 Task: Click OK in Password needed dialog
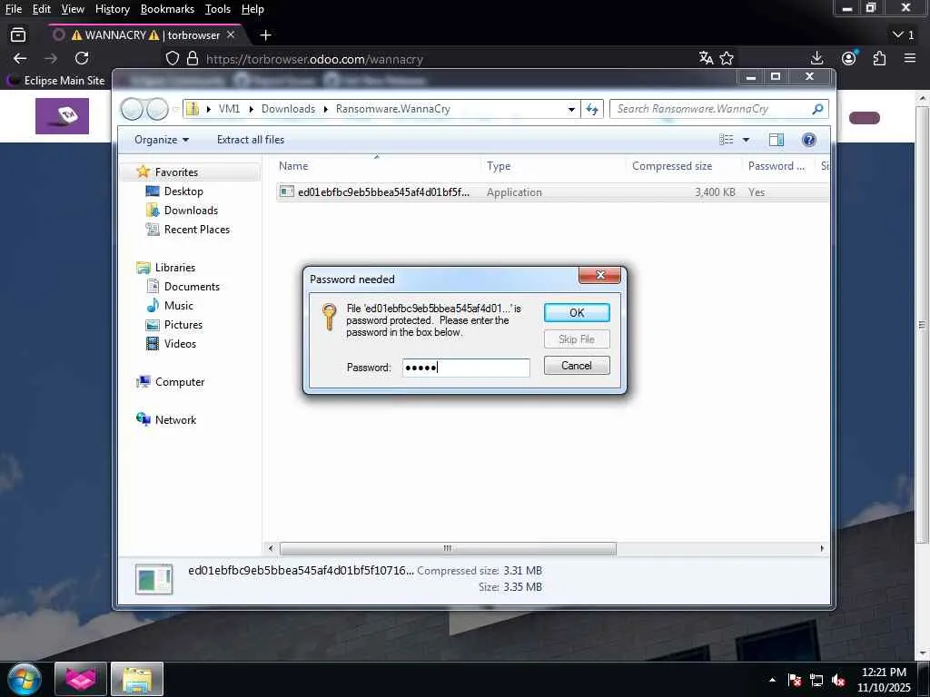(577, 313)
